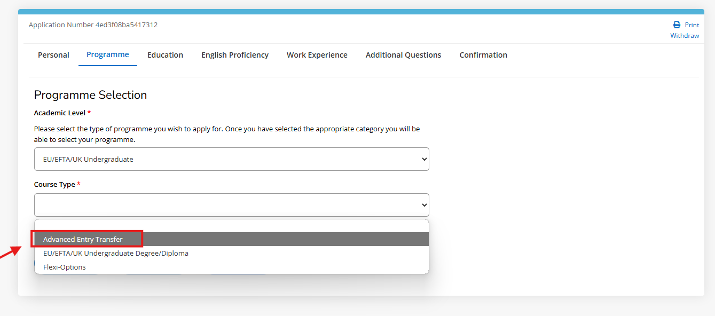Pick the blank option atop Course Type list
This screenshot has height=316, width=715.
pos(231,225)
